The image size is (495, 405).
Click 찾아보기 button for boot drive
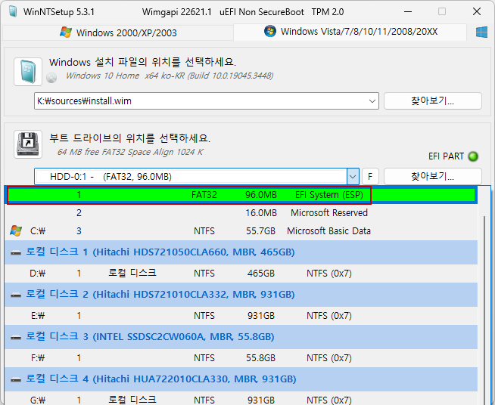click(x=433, y=176)
